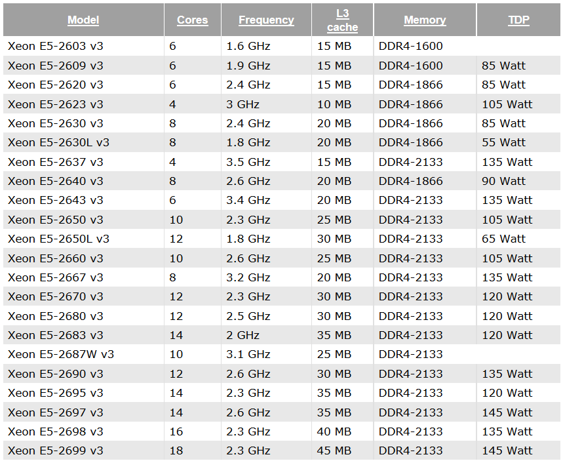Screen dimensions: 563x461
Task: Click the Xeon E5-2699 v3 row
Action: (282, 451)
